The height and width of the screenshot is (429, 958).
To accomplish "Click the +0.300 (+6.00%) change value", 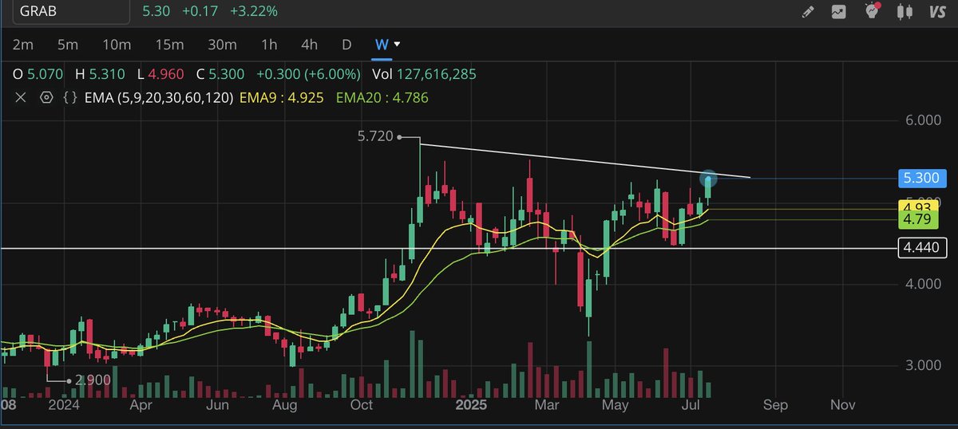I will (x=308, y=74).
